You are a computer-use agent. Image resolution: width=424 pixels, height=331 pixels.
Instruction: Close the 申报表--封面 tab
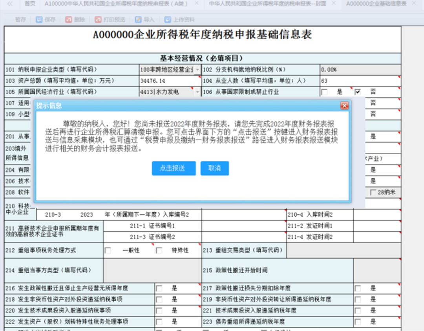click(334, 3)
